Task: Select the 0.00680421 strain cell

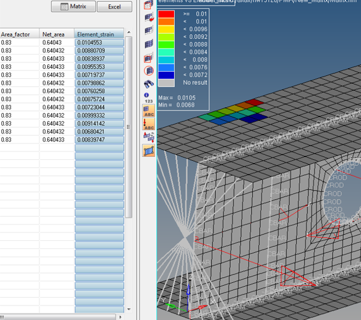Action: pos(99,131)
